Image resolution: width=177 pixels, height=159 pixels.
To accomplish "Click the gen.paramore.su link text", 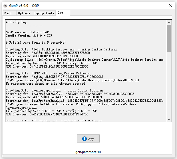I will (x=88, y=152).
